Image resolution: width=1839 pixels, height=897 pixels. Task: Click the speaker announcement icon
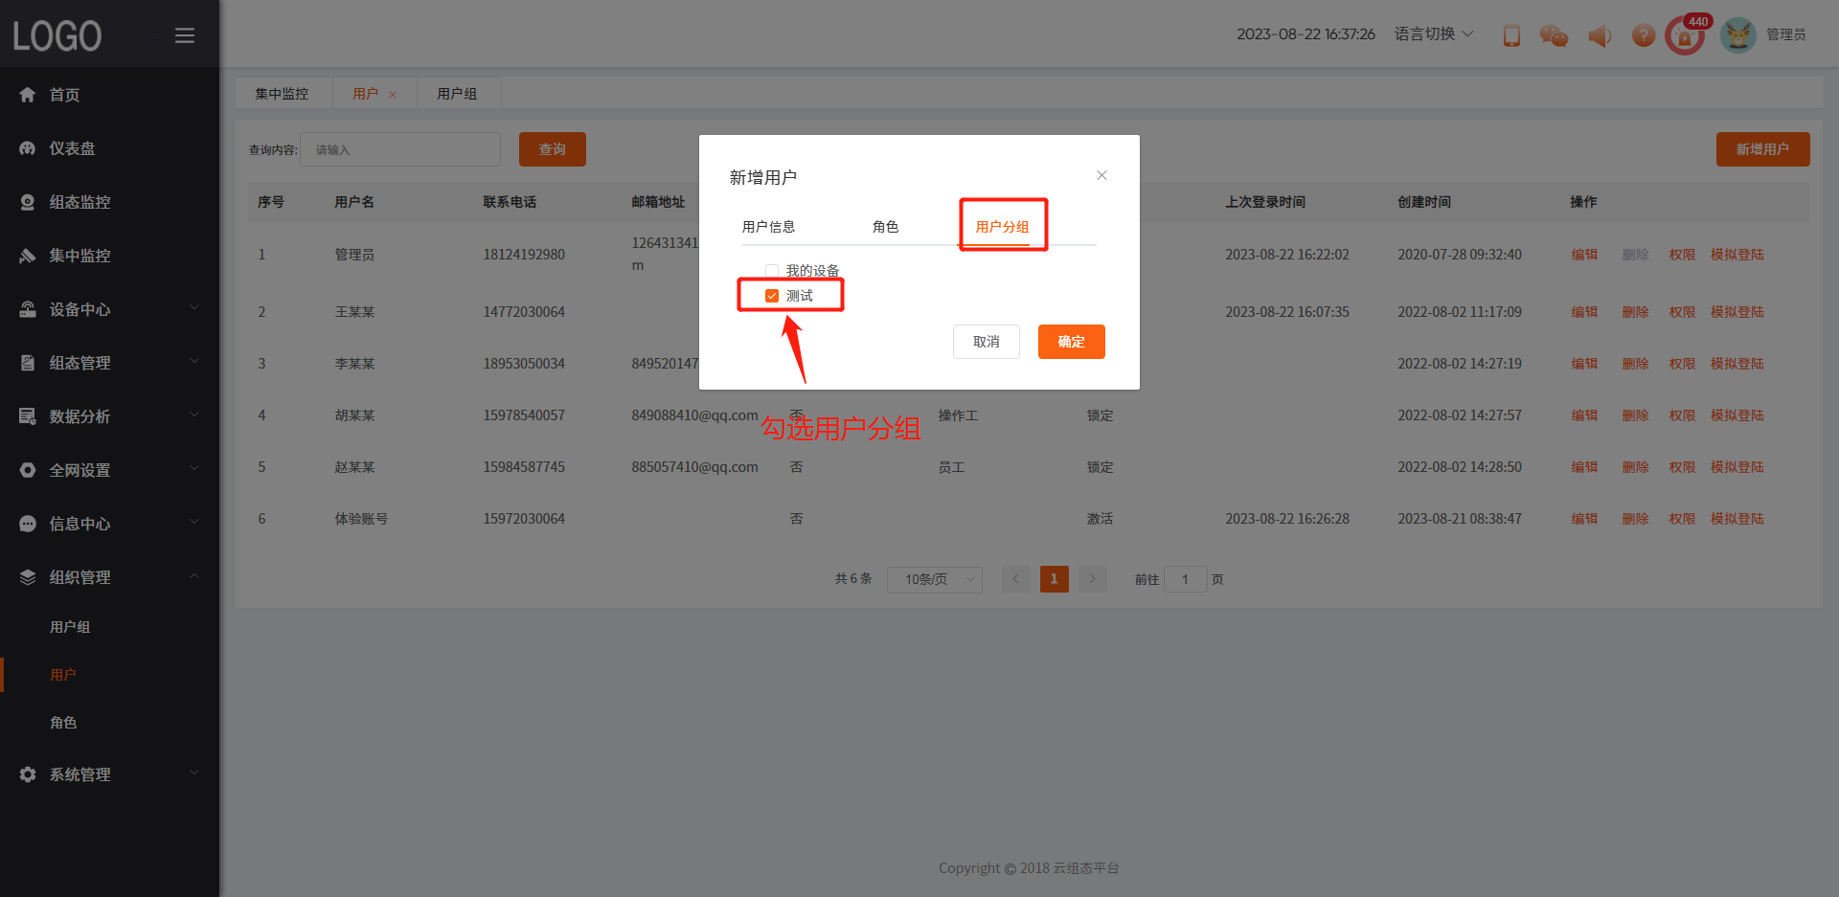[1600, 36]
